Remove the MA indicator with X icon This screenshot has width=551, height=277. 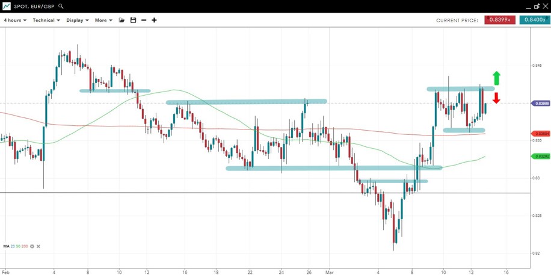click(x=39, y=246)
